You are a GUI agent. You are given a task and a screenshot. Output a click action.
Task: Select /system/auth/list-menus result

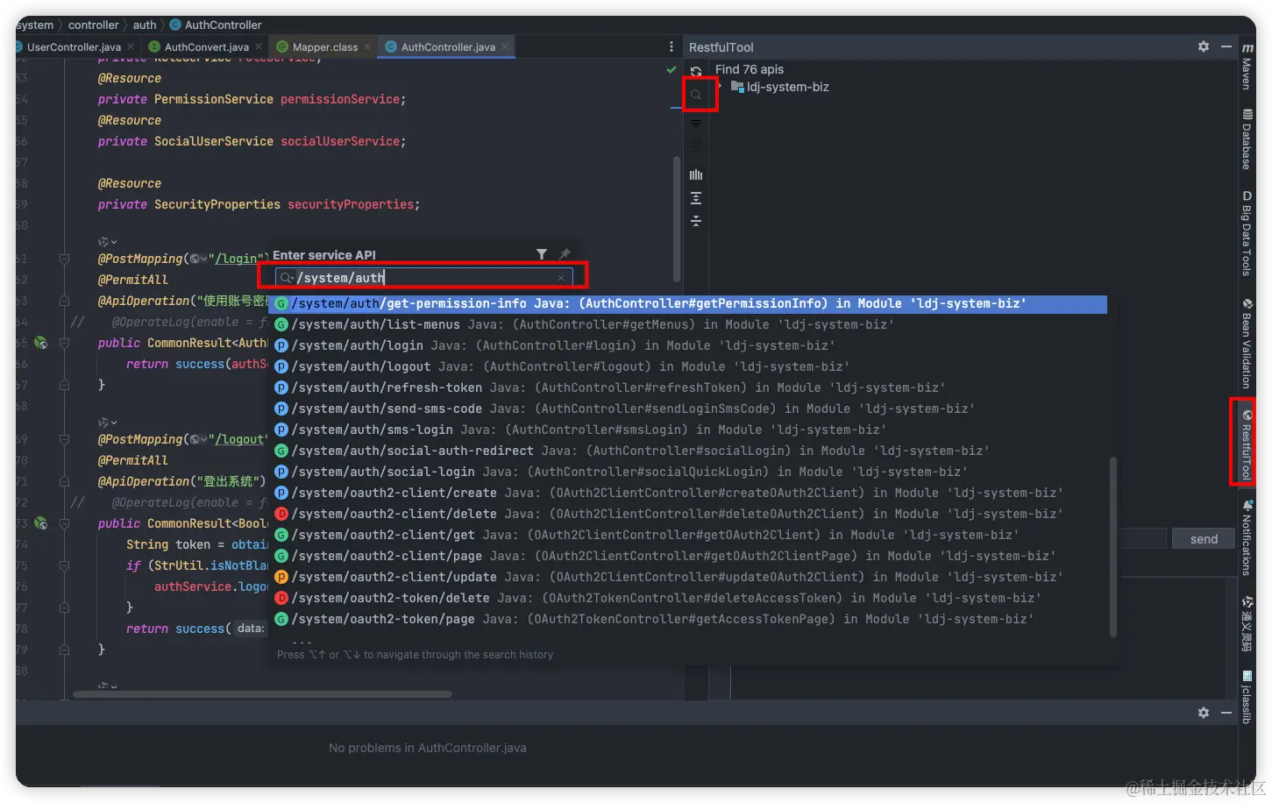pyautogui.click(x=687, y=324)
